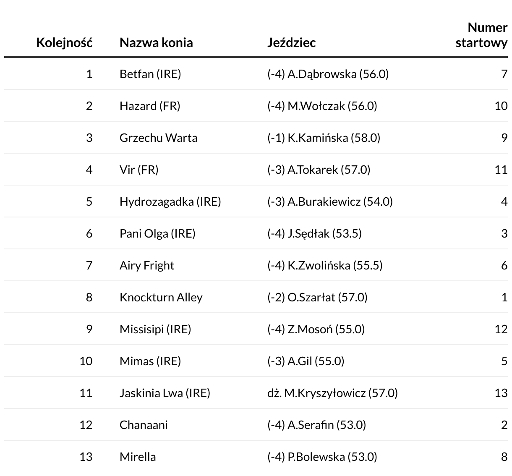512x476 pixels.
Task: Click jockey K.Kamińska (58.0)
Action: pyautogui.click(x=324, y=138)
